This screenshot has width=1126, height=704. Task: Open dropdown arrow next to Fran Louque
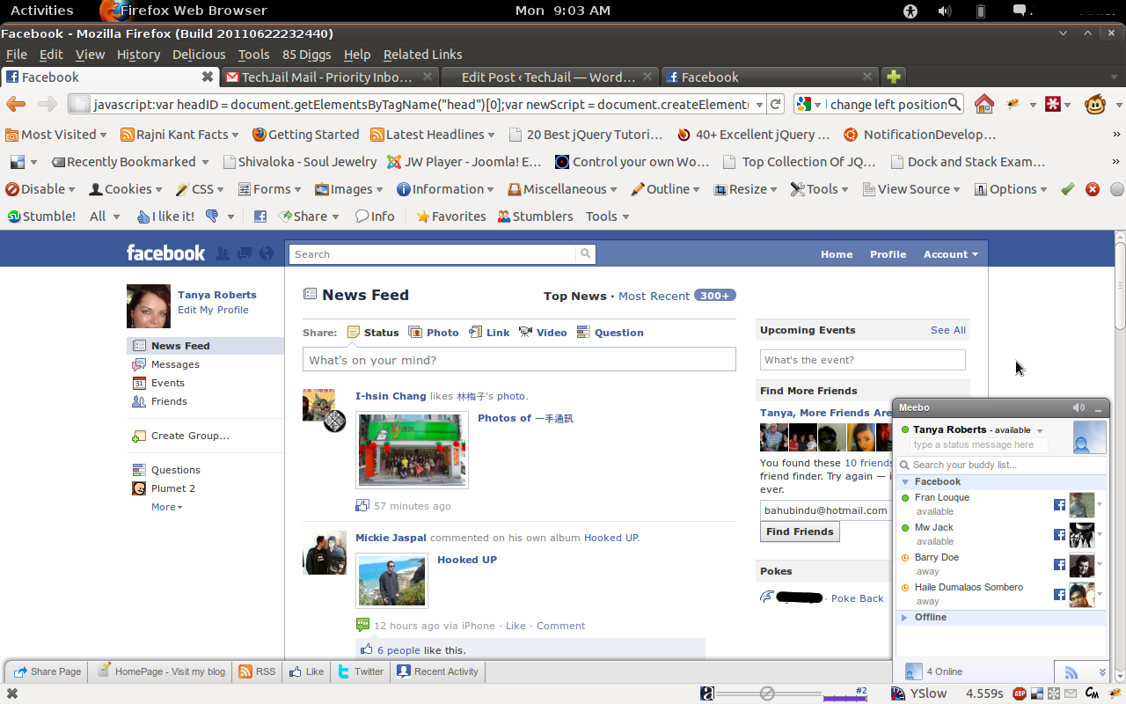tap(1100, 505)
